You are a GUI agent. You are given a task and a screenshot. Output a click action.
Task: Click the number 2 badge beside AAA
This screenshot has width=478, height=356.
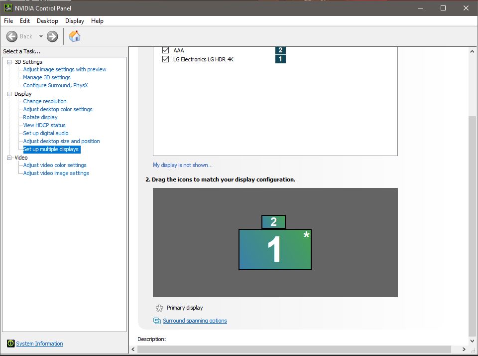(280, 50)
